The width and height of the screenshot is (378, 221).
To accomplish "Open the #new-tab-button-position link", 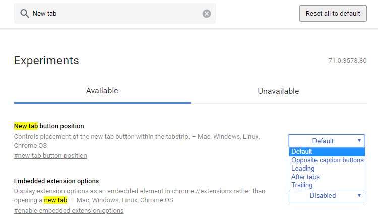I will pos(50,156).
